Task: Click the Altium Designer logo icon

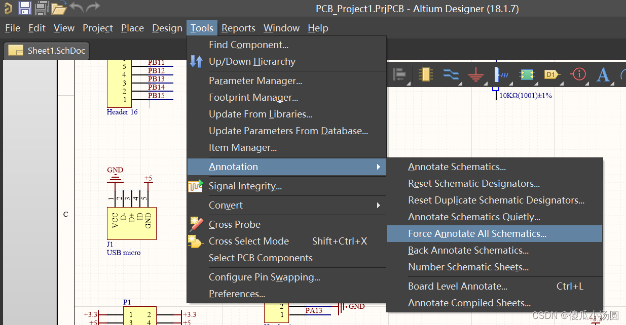Action: pyautogui.click(x=8, y=8)
